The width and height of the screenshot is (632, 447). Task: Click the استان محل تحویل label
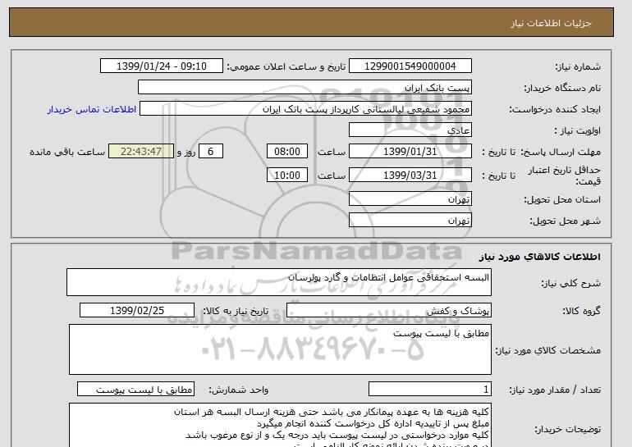pos(562,200)
